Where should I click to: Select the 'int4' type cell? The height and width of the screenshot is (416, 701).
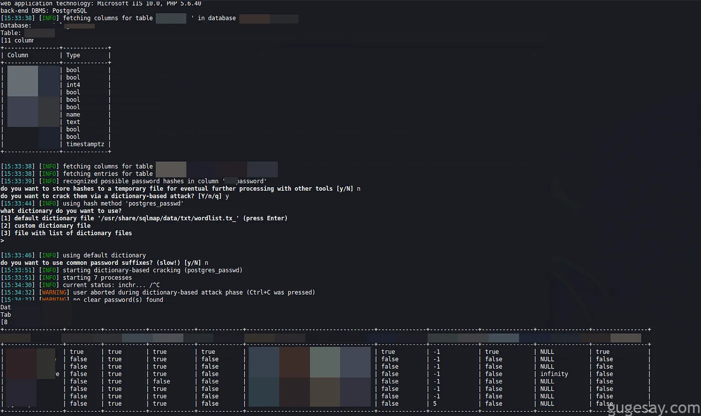[x=73, y=85]
